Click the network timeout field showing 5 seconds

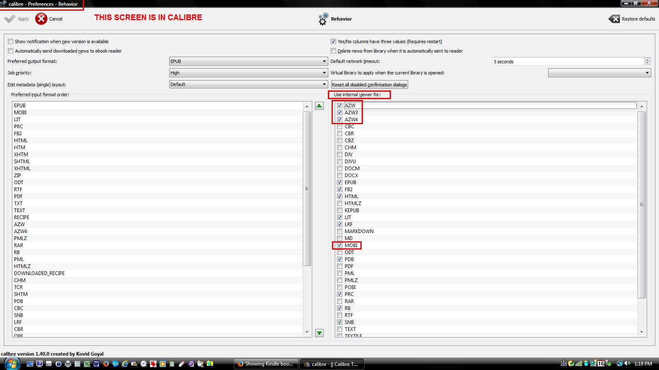click(568, 61)
